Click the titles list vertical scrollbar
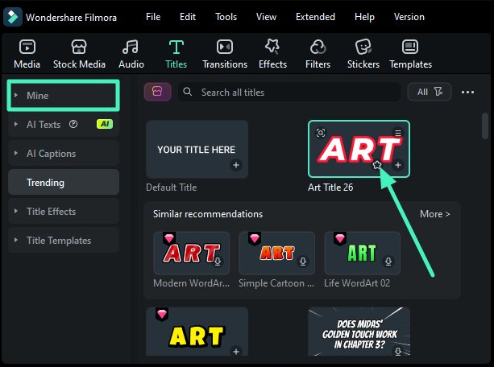 pyautogui.click(x=485, y=126)
